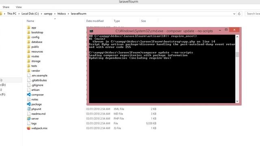The height and width of the screenshot is (146, 260).
Task: Expand the xampp breadcrumb chevron
Action: (x=55, y=14)
